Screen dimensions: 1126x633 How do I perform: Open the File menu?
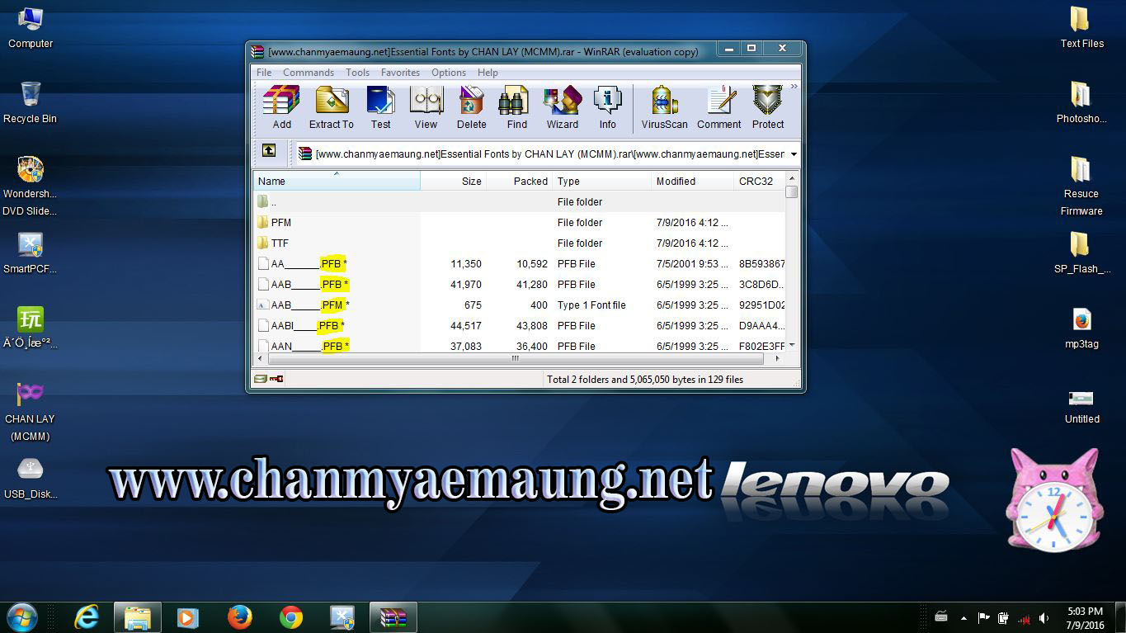264,73
